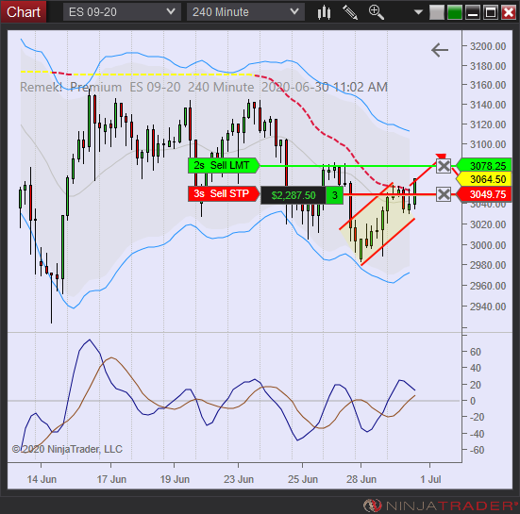Image resolution: width=520 pixels, height=514 pixels.
Task: Minimize the chart window
Action: click(473, 12)
